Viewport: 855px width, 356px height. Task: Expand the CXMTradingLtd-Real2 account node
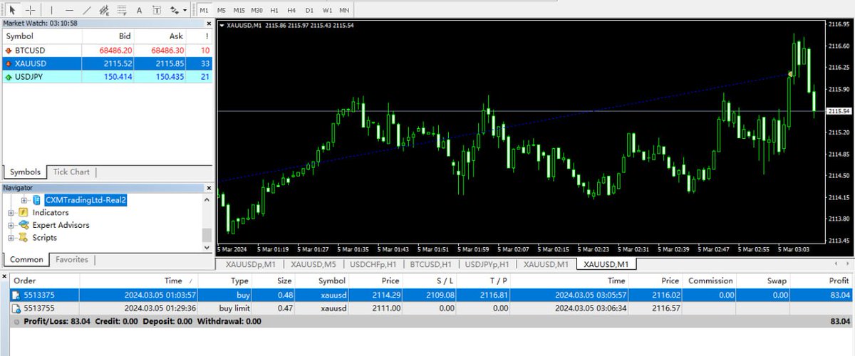point(24,201)
